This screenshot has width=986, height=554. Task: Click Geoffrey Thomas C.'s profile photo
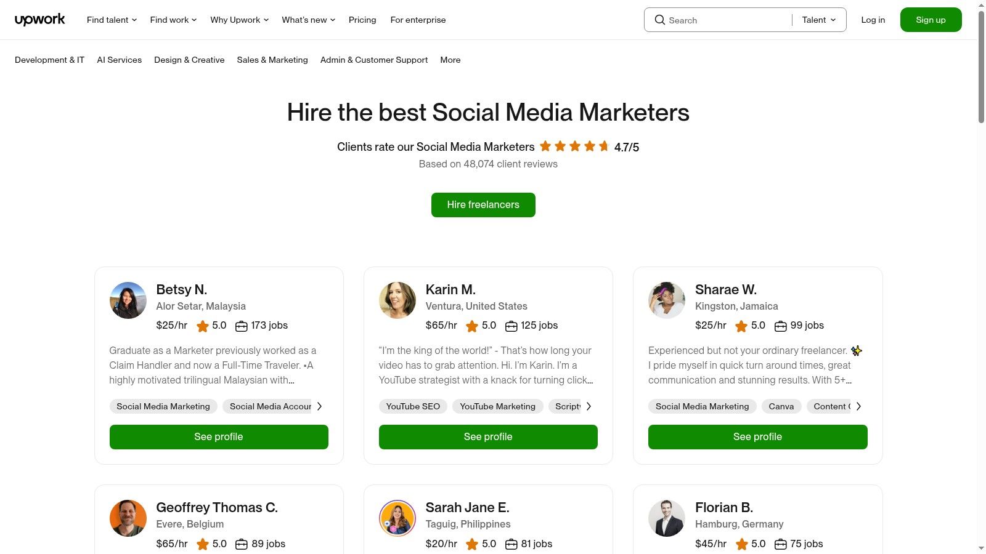pyautogui.click(x=128, y=518)
